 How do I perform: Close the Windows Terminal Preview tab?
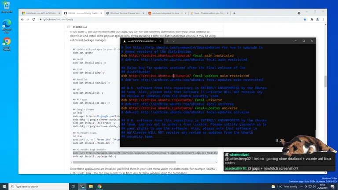(x=143, y=13)
